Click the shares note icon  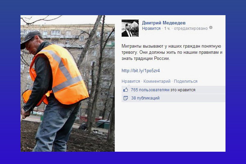click(125, 98)
